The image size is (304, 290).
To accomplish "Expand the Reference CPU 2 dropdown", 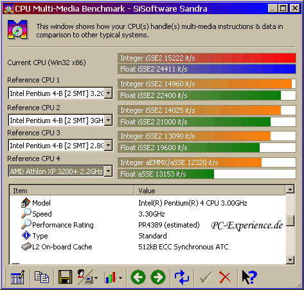I will pos(109,120).
